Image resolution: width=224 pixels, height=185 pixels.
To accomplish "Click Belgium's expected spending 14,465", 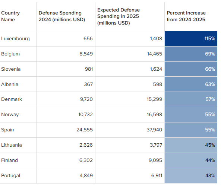I will pos(155,54).
